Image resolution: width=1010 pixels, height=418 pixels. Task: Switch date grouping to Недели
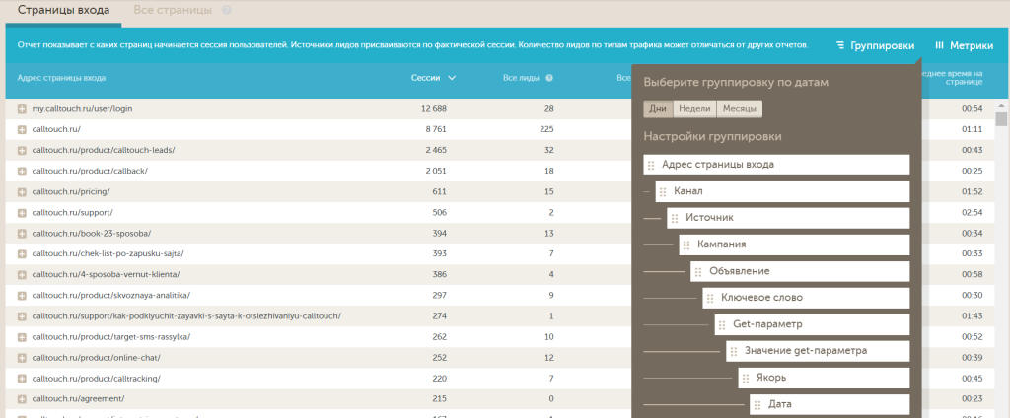click(694, 108)
